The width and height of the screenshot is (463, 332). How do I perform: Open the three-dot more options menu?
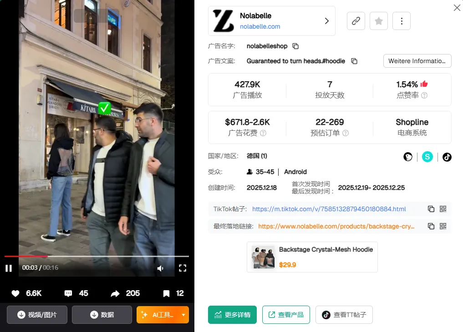[x=401, y=21]
